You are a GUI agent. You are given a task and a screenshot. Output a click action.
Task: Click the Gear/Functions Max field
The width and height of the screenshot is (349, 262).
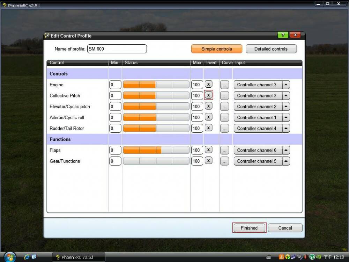[x=197, y=161]
